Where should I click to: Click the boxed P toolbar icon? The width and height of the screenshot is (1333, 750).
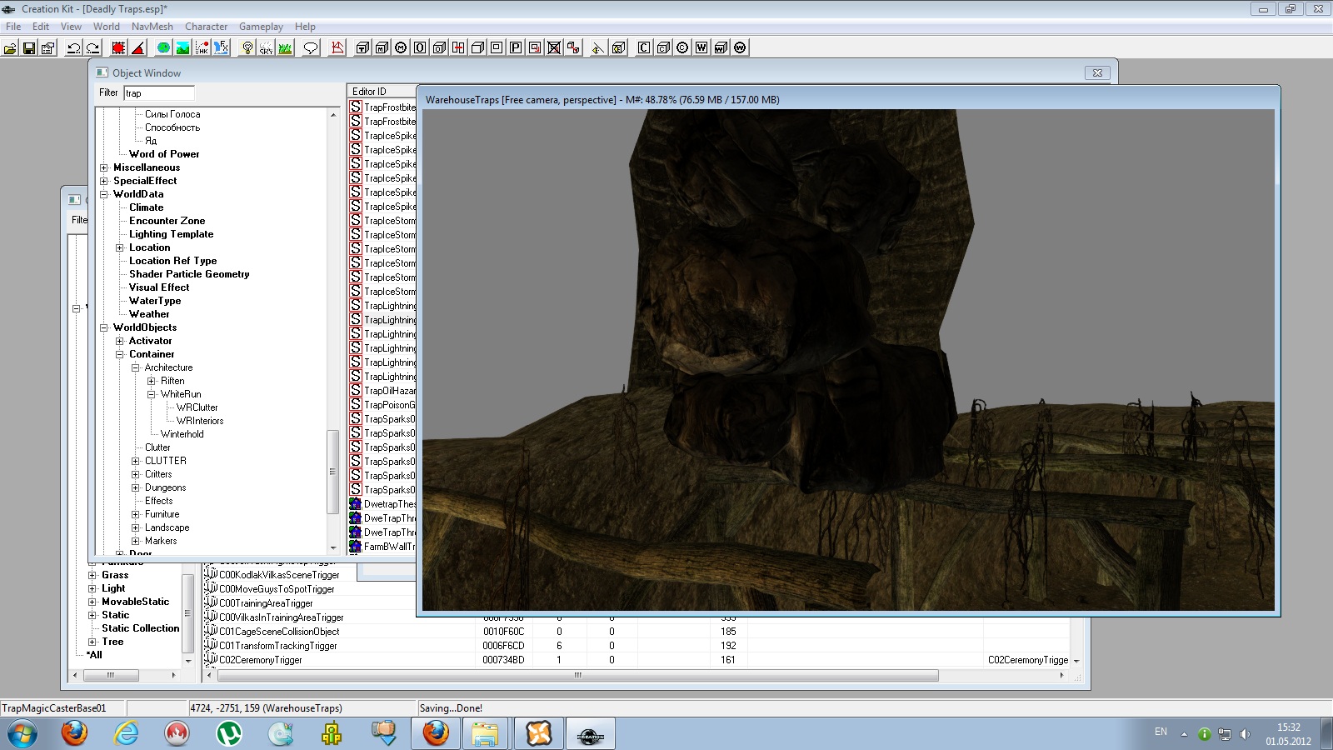tap(516, 47)
